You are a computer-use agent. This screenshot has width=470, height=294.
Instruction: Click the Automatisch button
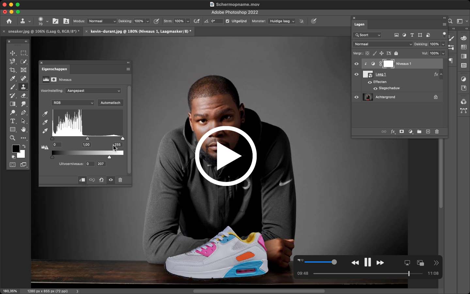[x=110, y=103]
